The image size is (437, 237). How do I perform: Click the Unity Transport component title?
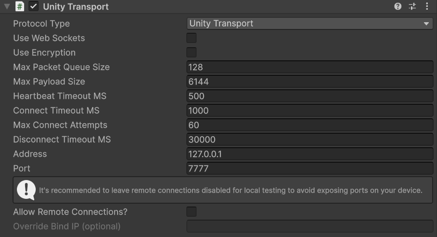tap(76, 7)
